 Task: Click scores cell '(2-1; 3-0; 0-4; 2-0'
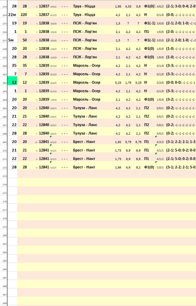pyautogui.click(x=181, y=6)
